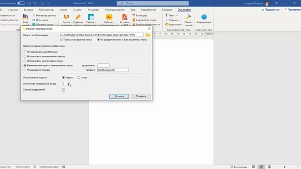
Task: Open Редактор текста pencil tool
Action: pyautogui.click(x=78, y=20)
